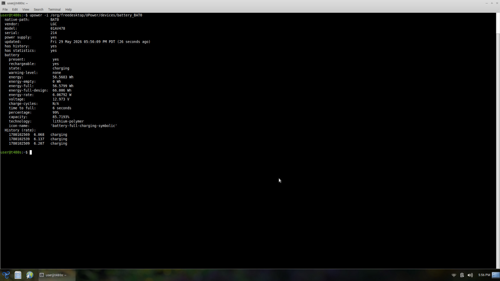Click the 'battery' section label

12,55
